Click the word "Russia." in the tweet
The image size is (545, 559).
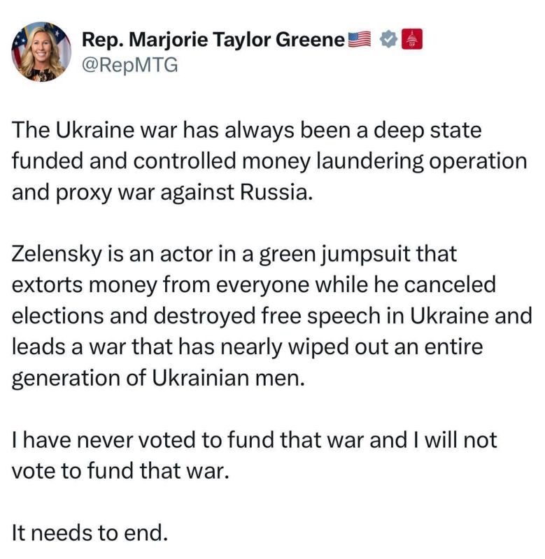tap(276, 193)
